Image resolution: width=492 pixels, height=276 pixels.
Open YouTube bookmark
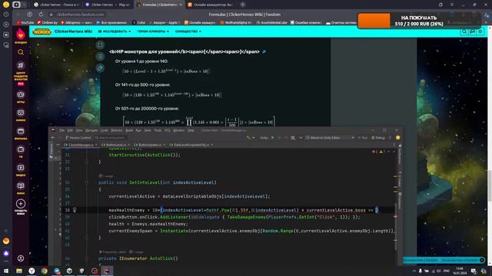(25, 22)
